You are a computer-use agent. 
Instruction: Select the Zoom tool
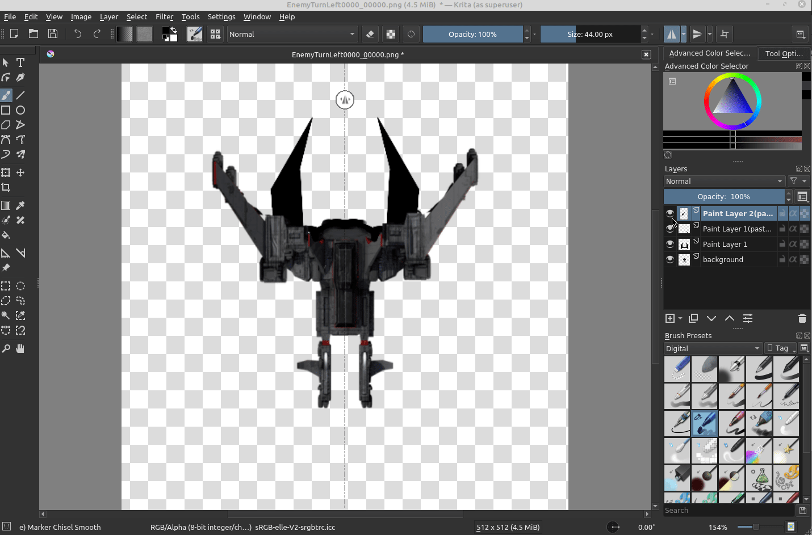click(6, 348)
